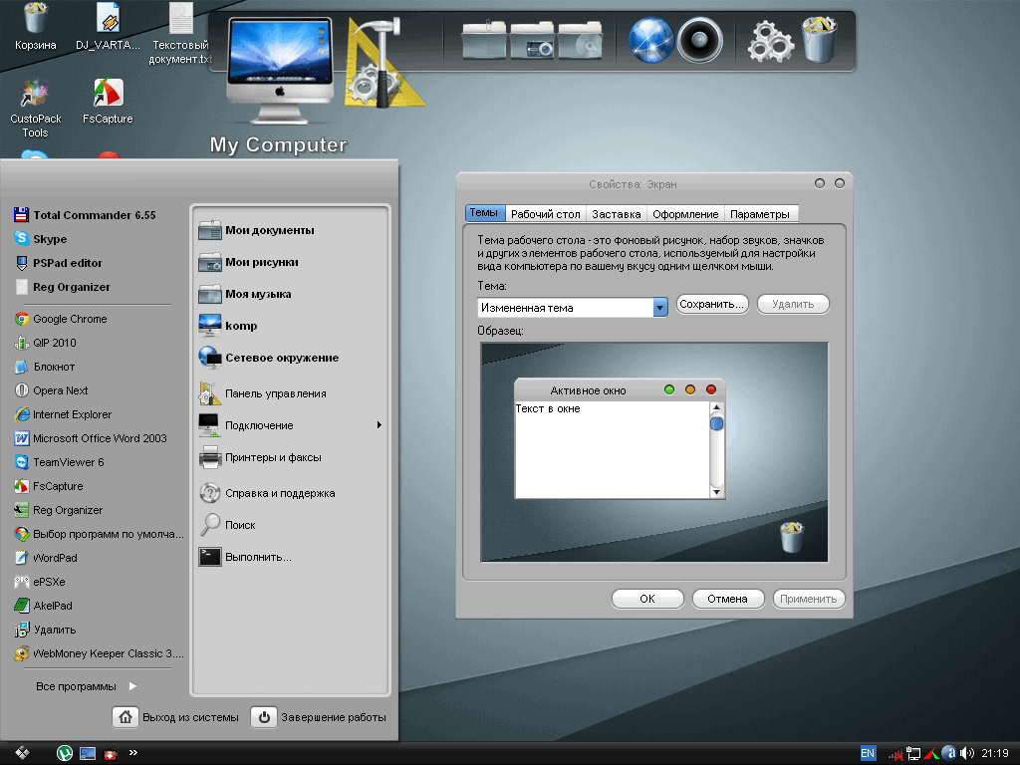Toggle the EN language indicator
Screen dimensions: 1020x765
coord(868,753)
